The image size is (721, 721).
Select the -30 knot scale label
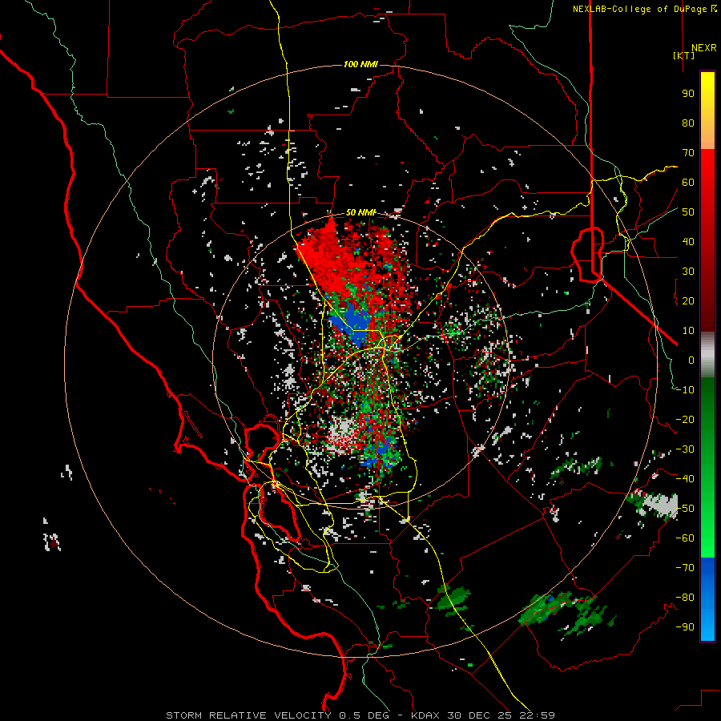tap(685, 449)
